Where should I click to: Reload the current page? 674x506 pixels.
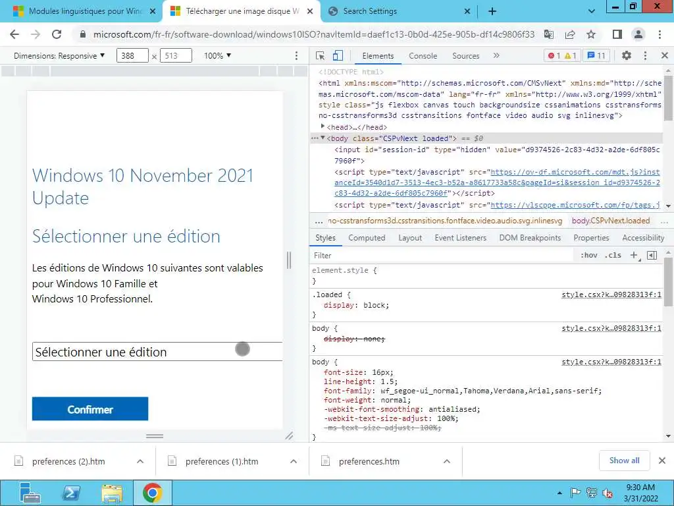57,34
